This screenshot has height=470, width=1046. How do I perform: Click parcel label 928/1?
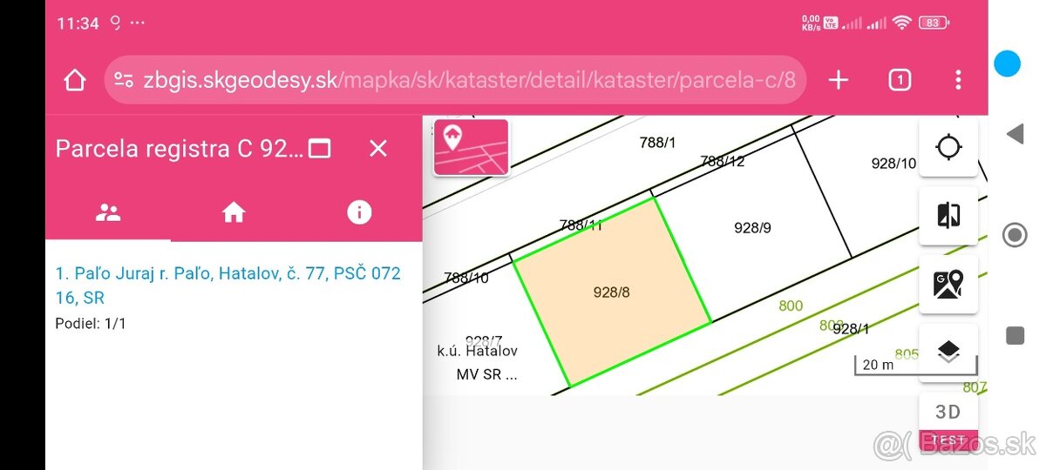851,329
